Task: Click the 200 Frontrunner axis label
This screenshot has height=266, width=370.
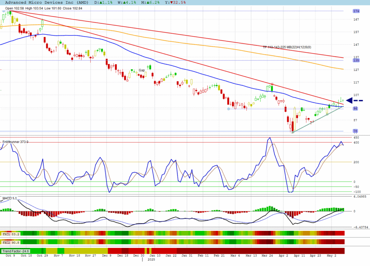Action: pos(356,162)
